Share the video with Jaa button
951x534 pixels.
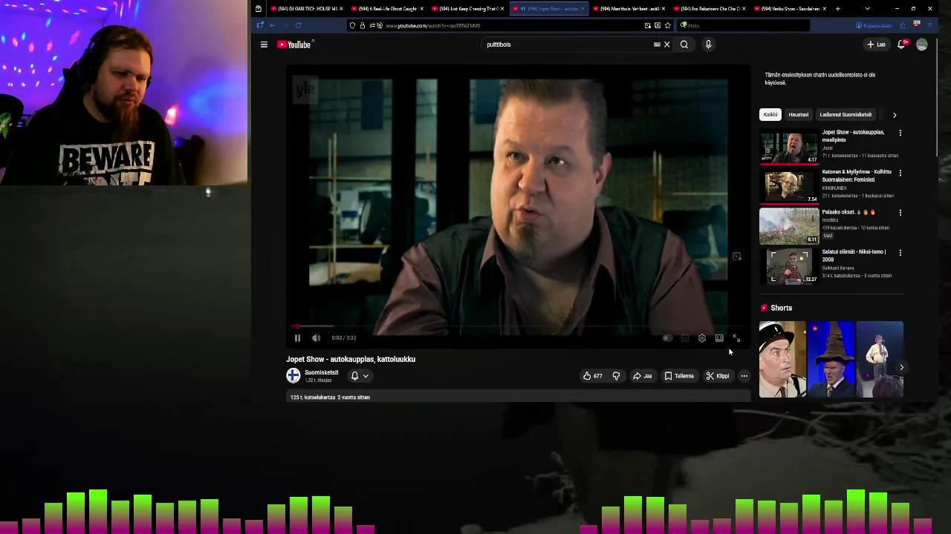(x=643, y=376)
